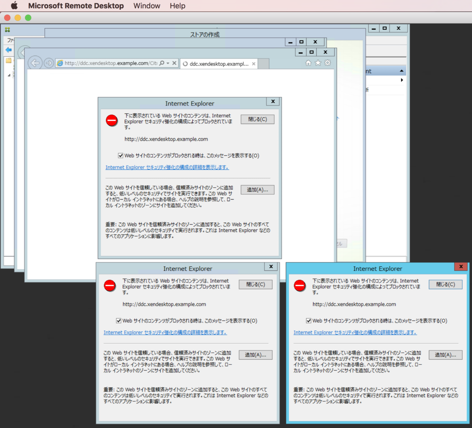Open the Microsoft Remote Desktop menu

click(x=76, y=6)
